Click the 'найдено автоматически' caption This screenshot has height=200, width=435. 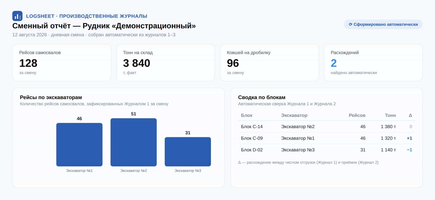[x=354, y=73]
